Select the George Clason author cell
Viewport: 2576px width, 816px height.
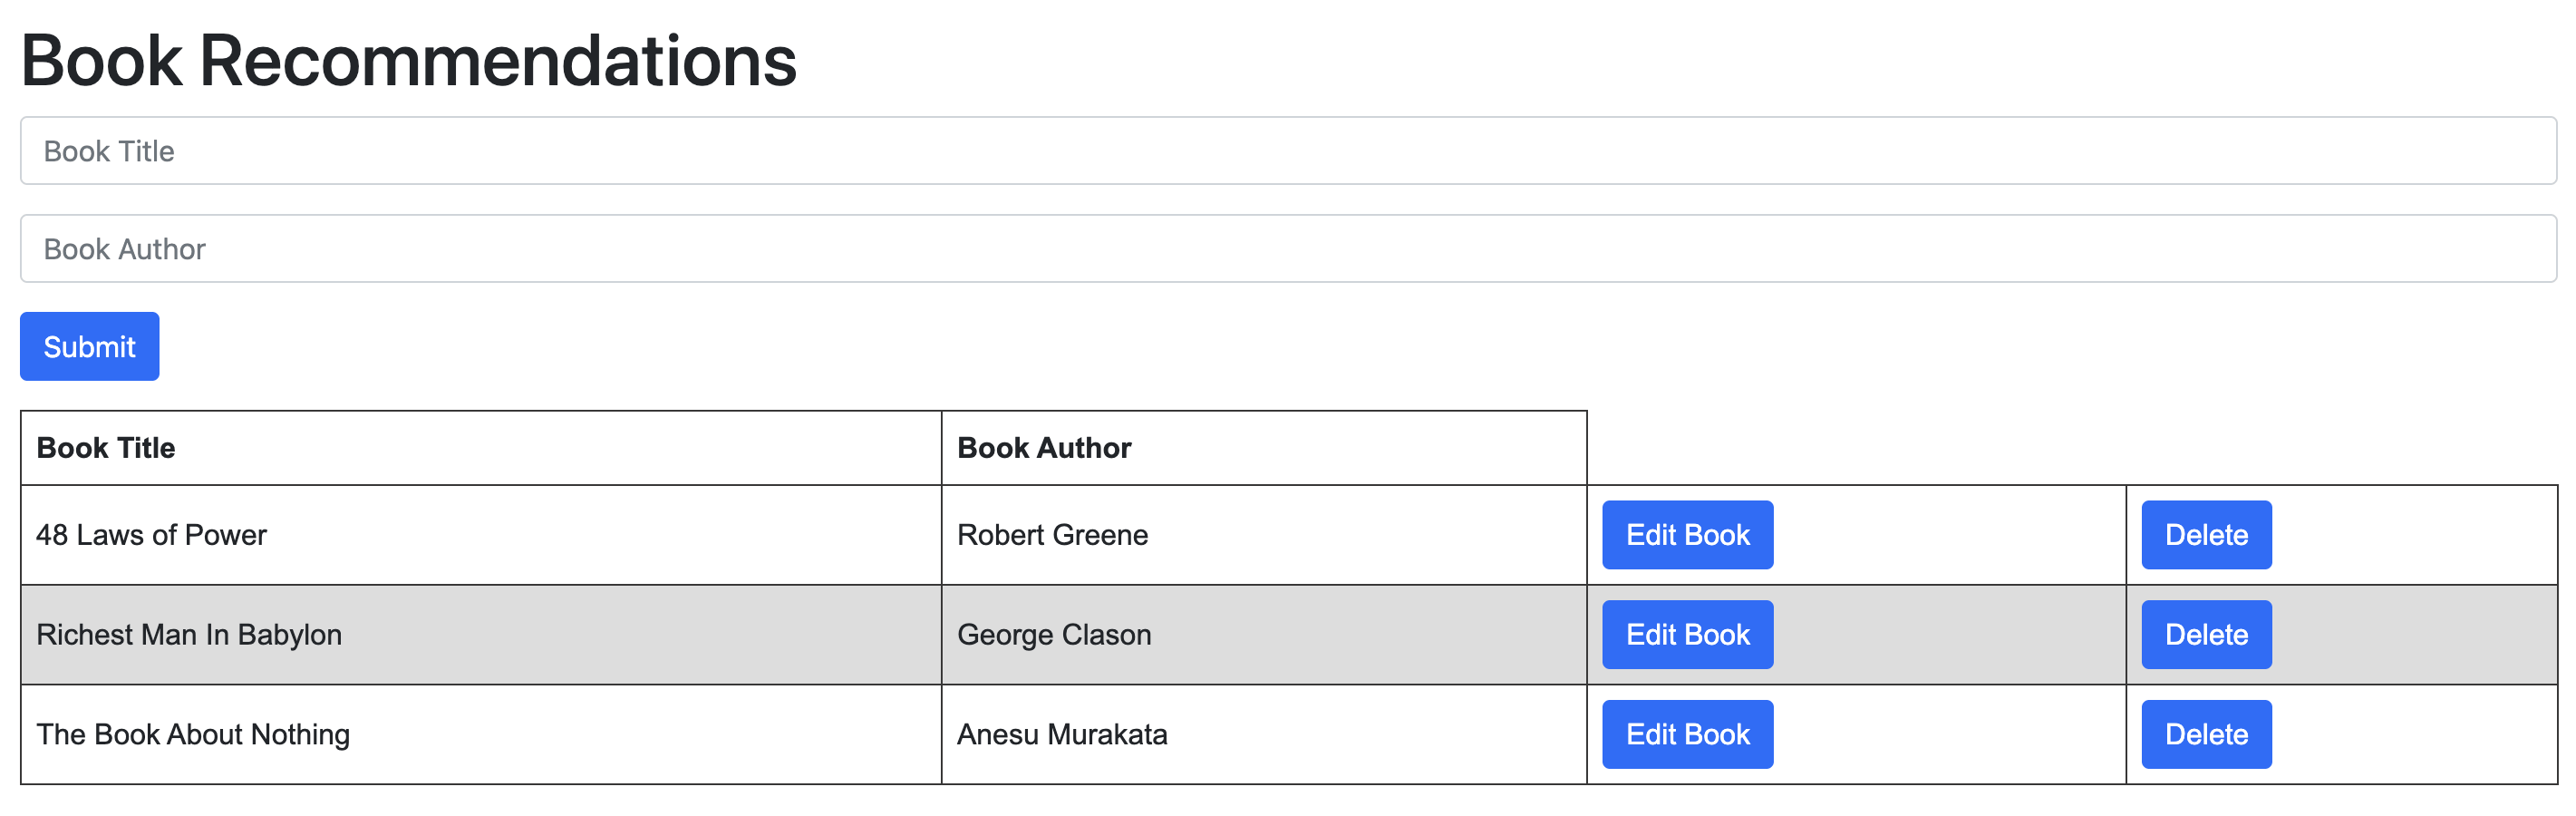tap(1054, 635)
